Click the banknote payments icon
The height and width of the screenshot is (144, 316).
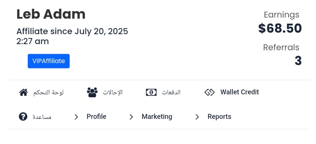(151, 93)
